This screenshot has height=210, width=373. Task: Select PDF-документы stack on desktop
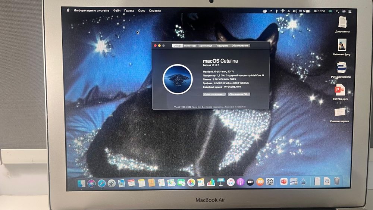[x=341, y=69]
